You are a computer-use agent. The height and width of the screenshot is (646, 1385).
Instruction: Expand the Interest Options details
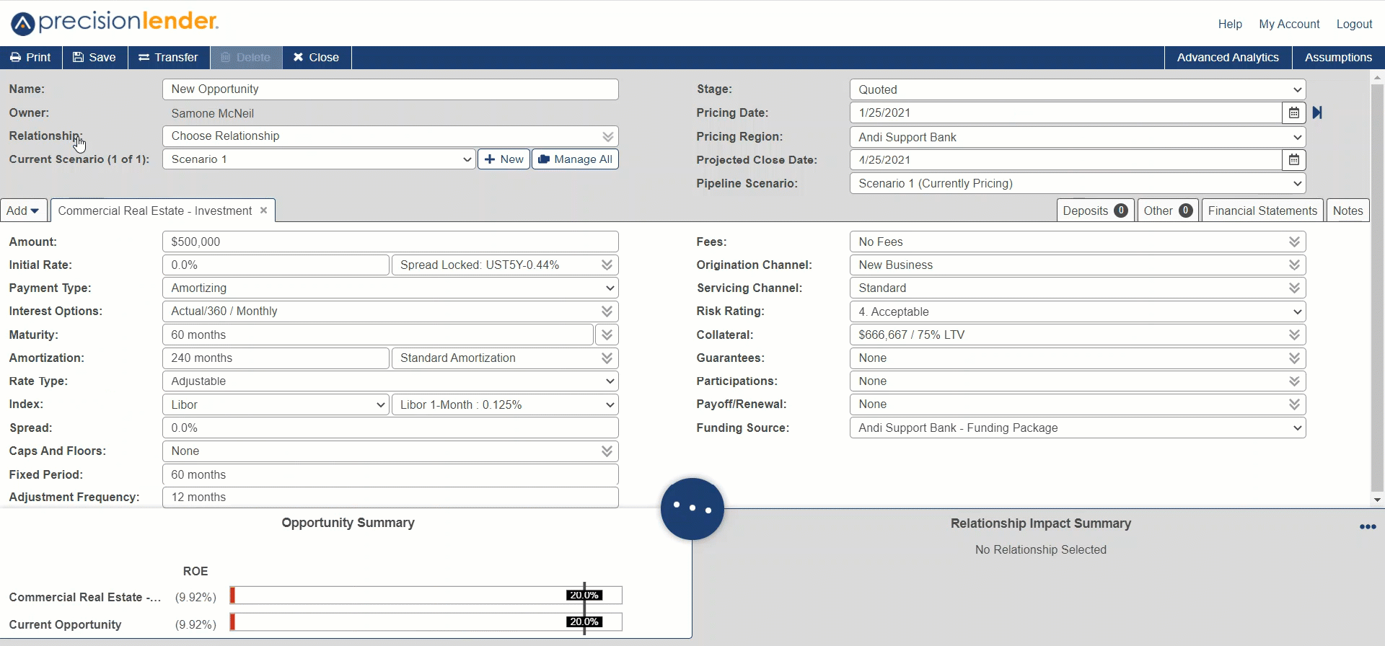(607, 311)
